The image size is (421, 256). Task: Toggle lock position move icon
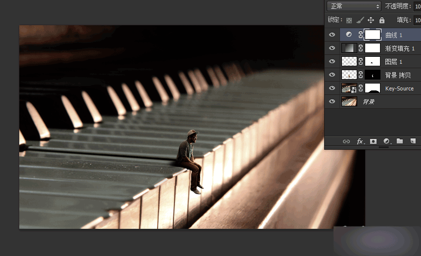[x=371, y=20]
